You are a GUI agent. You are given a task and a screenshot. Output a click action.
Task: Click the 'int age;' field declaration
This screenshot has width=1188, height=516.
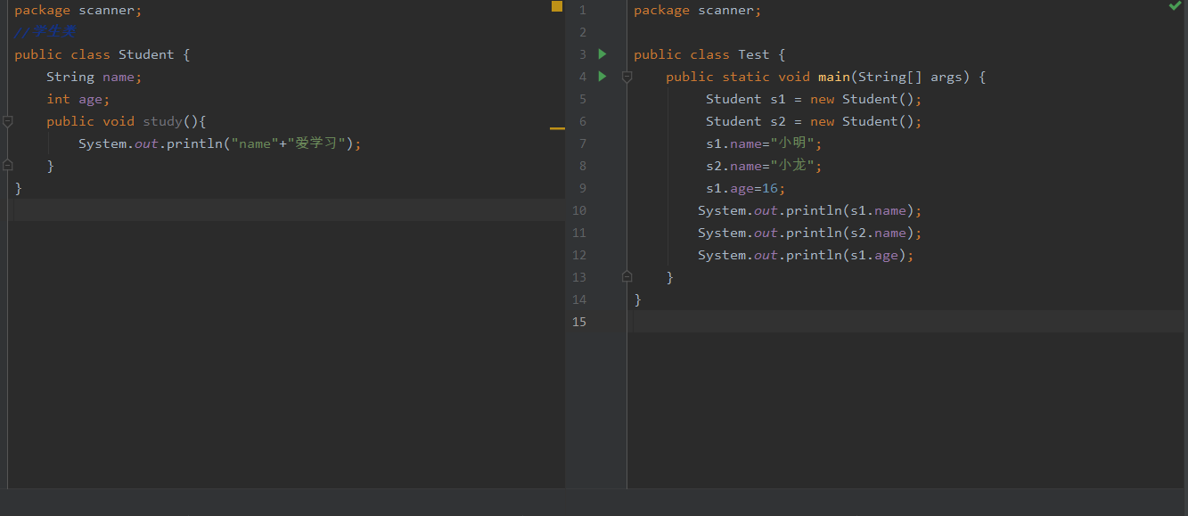(78, 99)
